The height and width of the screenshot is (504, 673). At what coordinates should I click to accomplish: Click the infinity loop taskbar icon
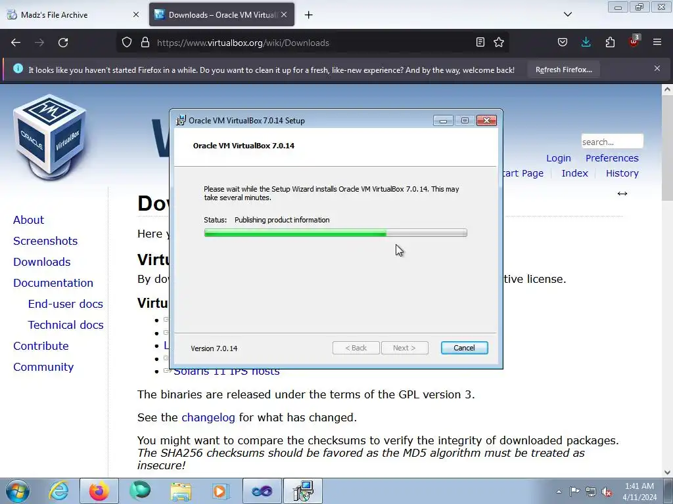point(262,491)
